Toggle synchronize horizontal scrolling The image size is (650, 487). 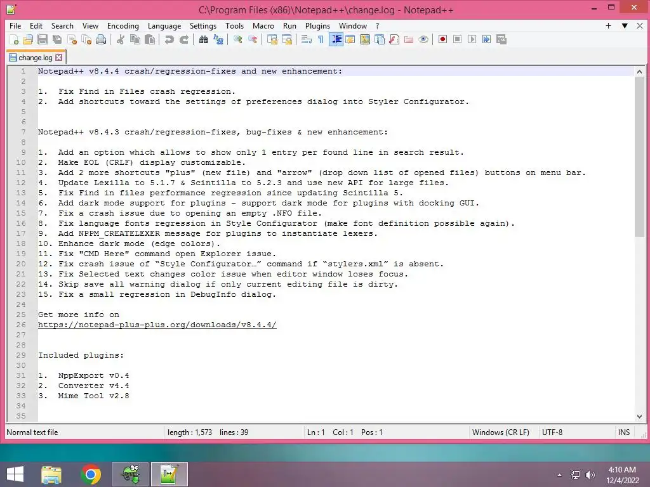286,39
